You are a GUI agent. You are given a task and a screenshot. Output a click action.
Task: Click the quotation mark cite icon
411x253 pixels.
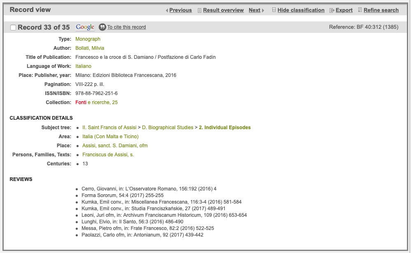point(102,27)
